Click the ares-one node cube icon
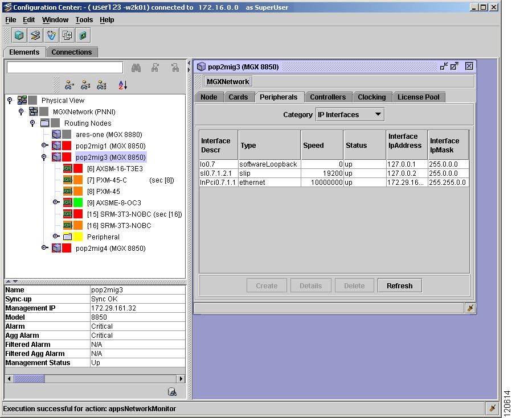This screenshot has width=512, height=418. tap(56, 134)
